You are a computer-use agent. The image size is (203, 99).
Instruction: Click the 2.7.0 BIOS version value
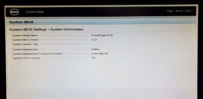(x=94, y=40)
